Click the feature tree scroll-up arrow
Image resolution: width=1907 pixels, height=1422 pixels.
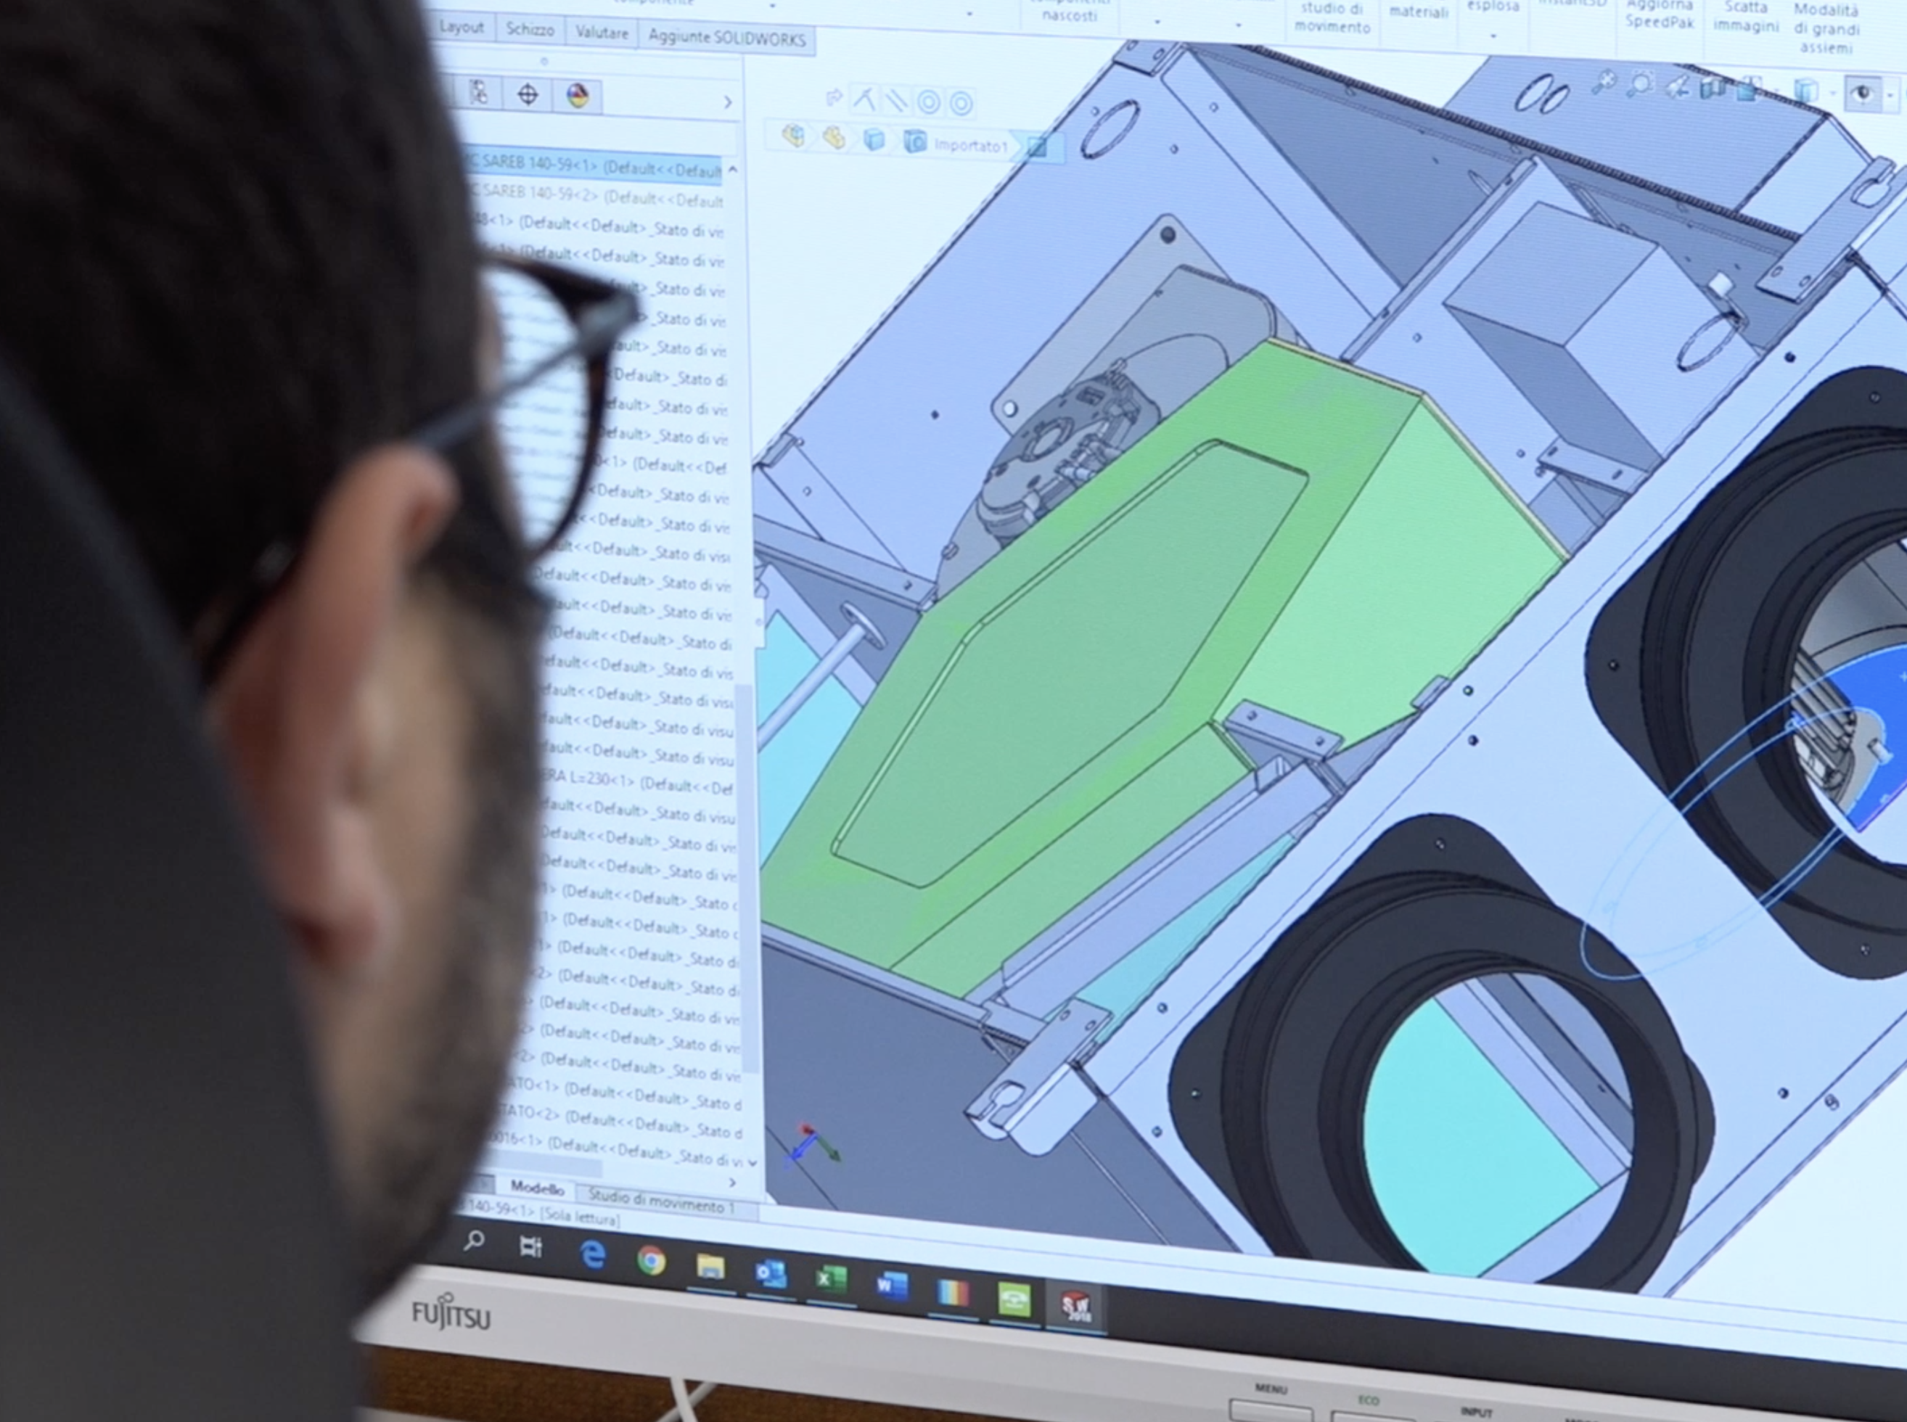(x=733, y=169)
